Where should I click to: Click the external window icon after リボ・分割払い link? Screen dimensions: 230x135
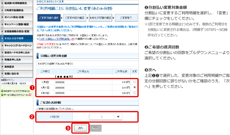pyautogui.click(x=72, y=39)
